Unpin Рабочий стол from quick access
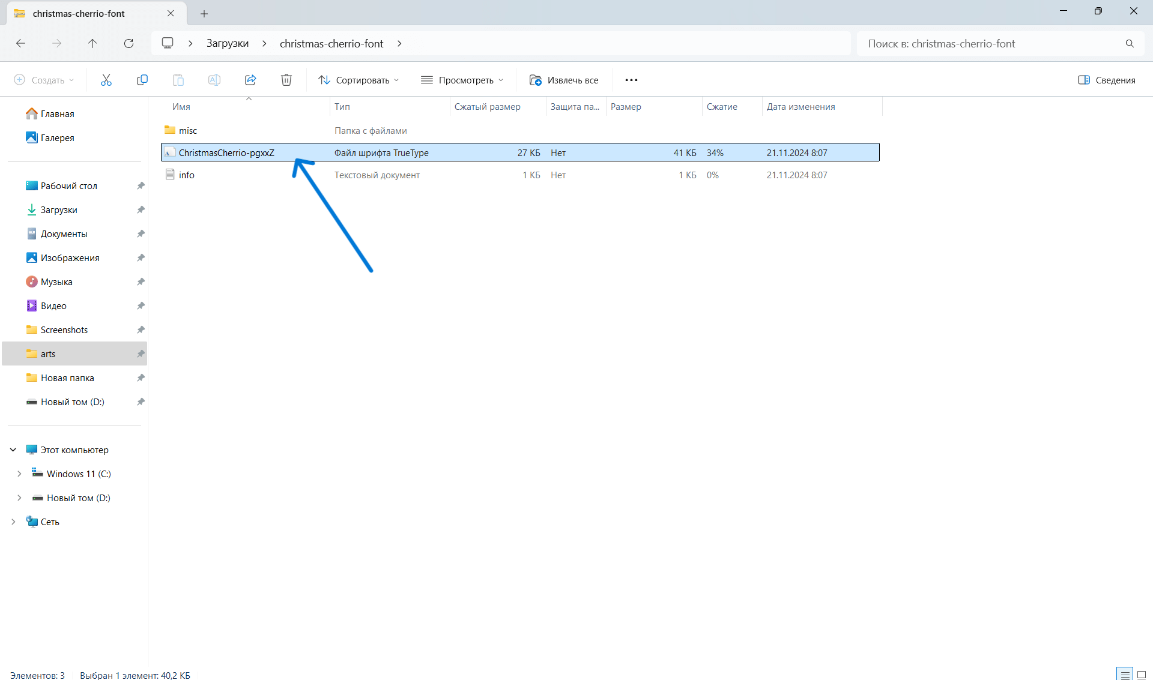This screenshot has height=680, width=1153. tap(141, 185)
